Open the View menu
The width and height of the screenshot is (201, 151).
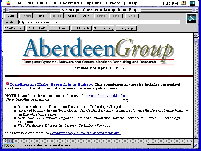[42, 3]
